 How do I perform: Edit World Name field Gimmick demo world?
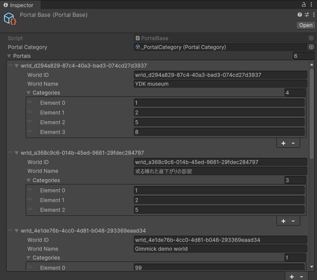pos(220,249)
